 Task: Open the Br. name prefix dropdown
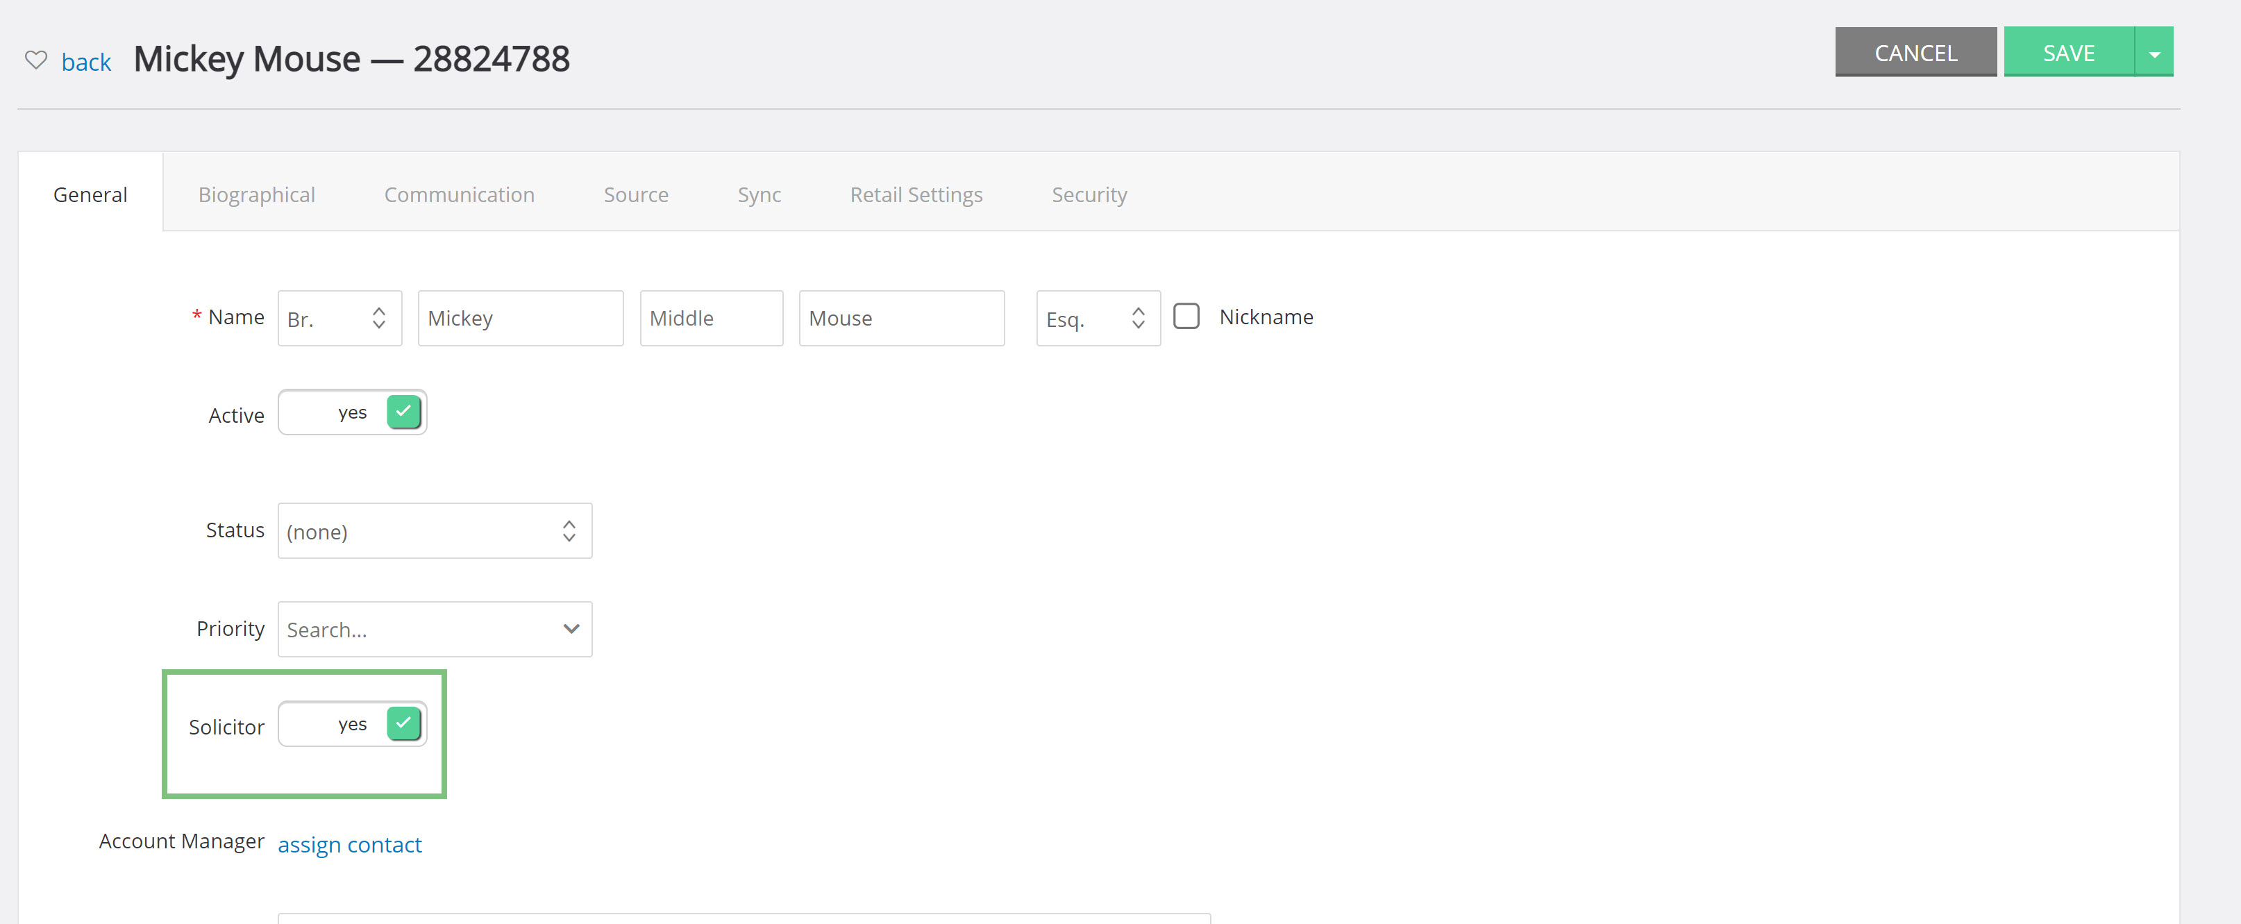pyautogui.click(x=339, y=319)
